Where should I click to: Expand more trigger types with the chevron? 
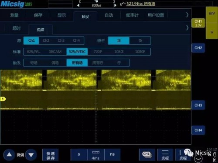187,28
